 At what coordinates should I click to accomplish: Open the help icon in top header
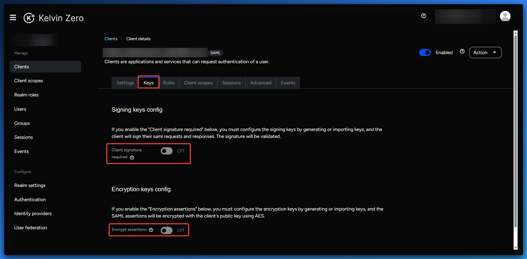tap(423, 16)
